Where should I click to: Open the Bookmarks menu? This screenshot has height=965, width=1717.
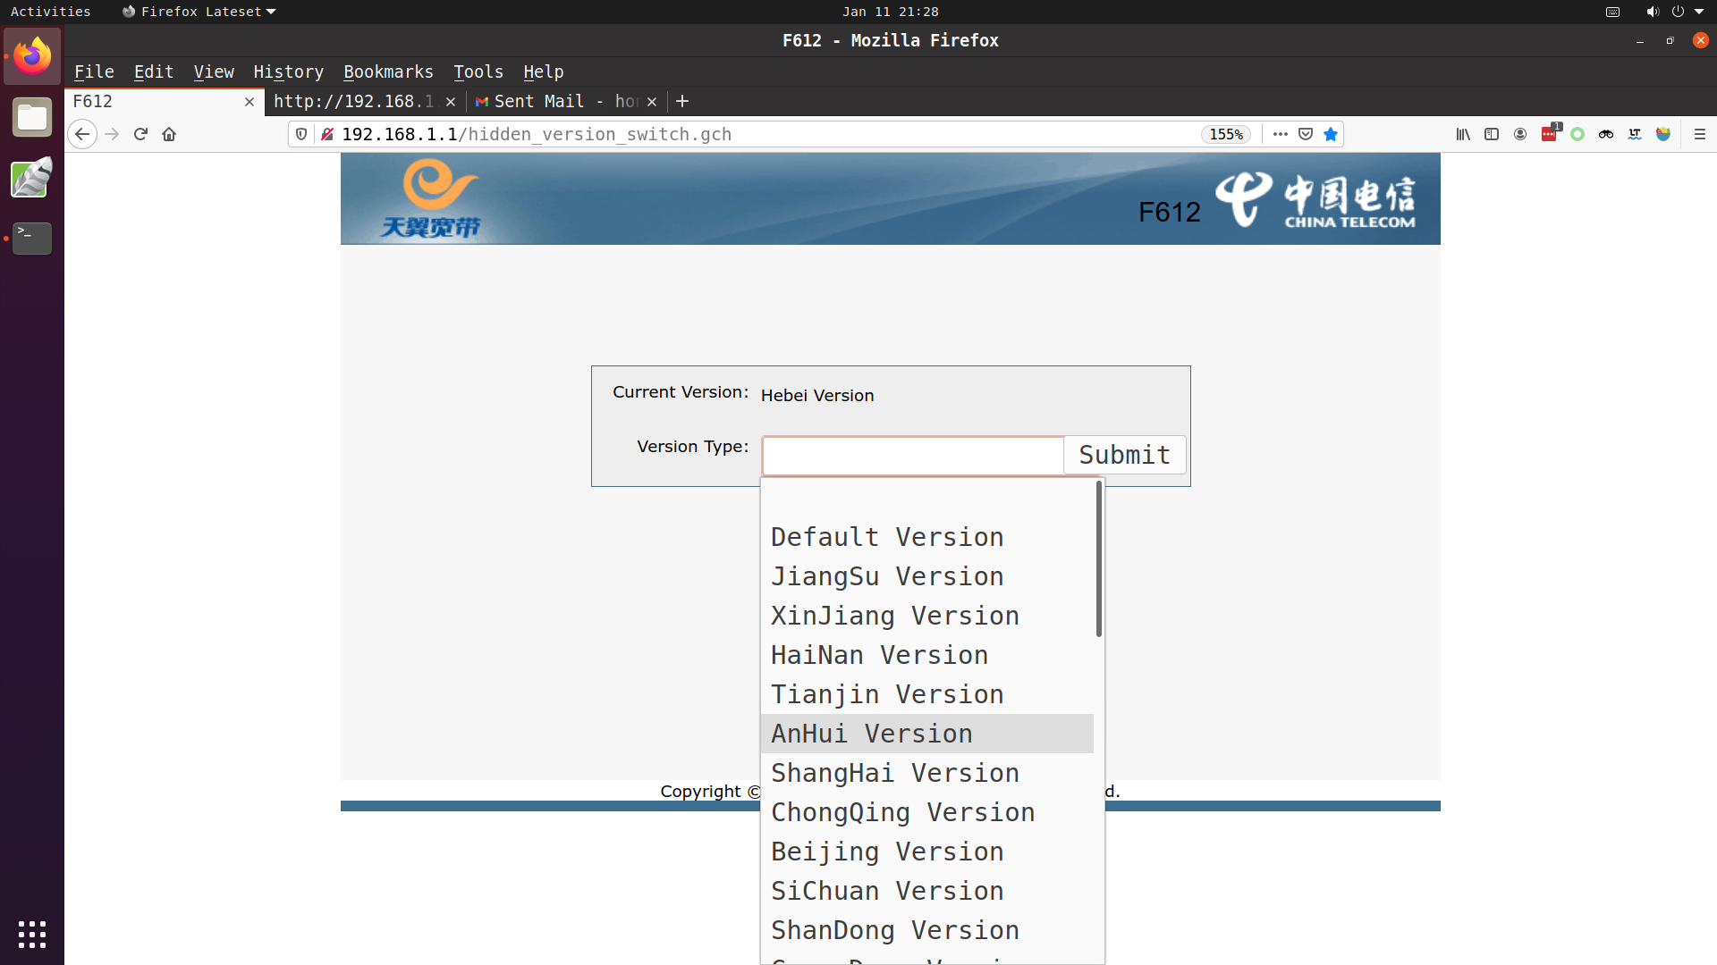388,71
